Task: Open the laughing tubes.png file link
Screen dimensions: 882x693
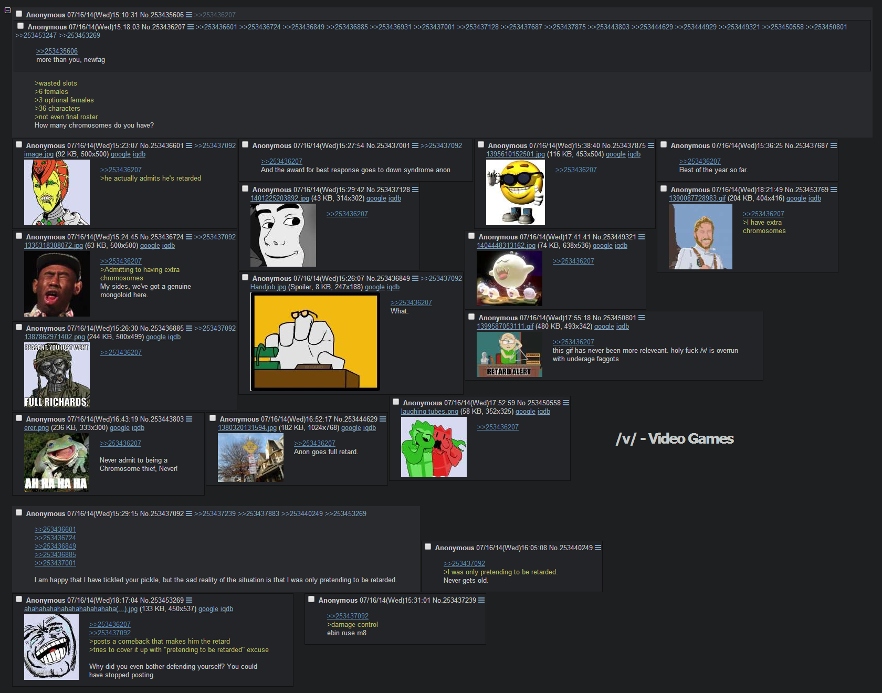Action: (429, 412)
